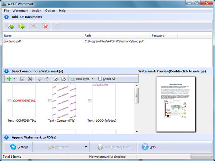Expand the Add watermark dropdown arrow
This screenshot has width=215, height=161.
point(14,79)
